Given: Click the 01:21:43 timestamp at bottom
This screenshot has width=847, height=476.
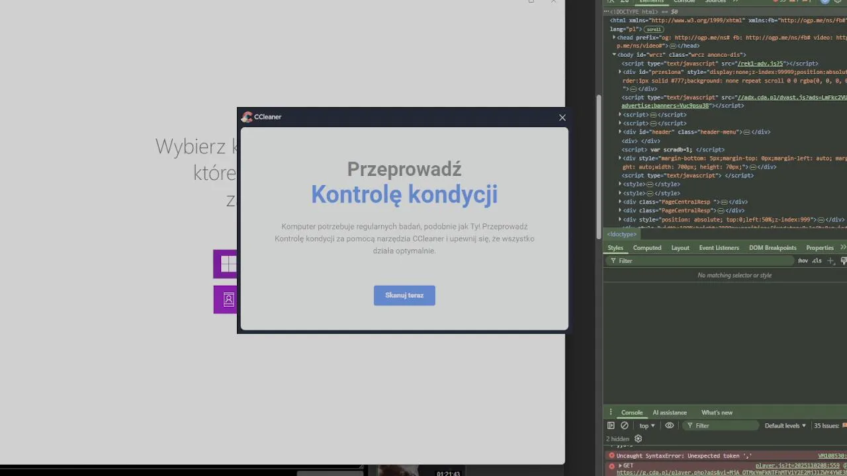Looking at the screenshot, I should [448, 473].
